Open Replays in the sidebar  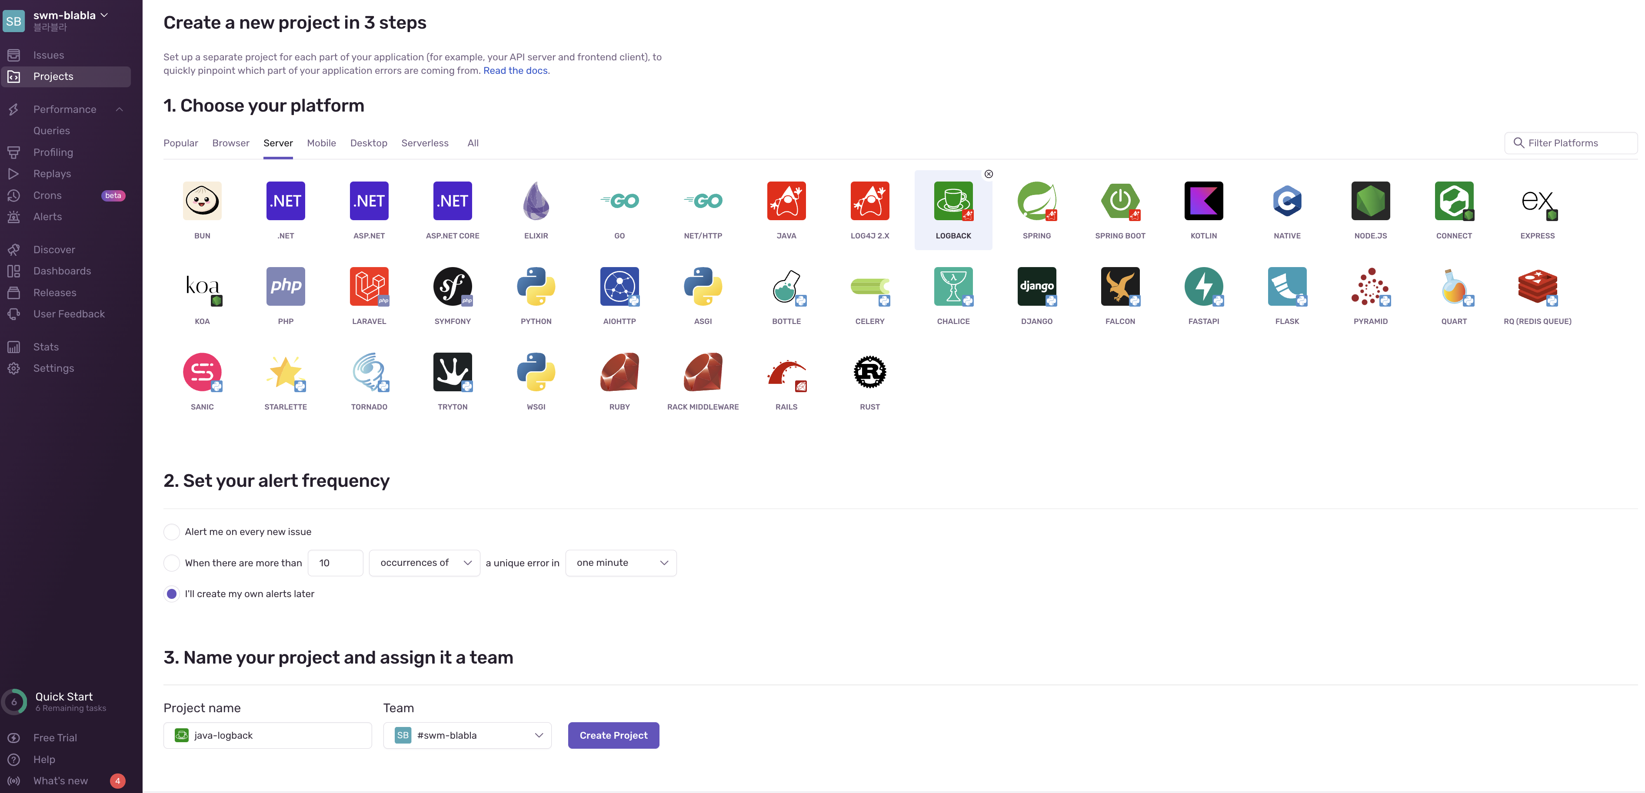(52, 174)
